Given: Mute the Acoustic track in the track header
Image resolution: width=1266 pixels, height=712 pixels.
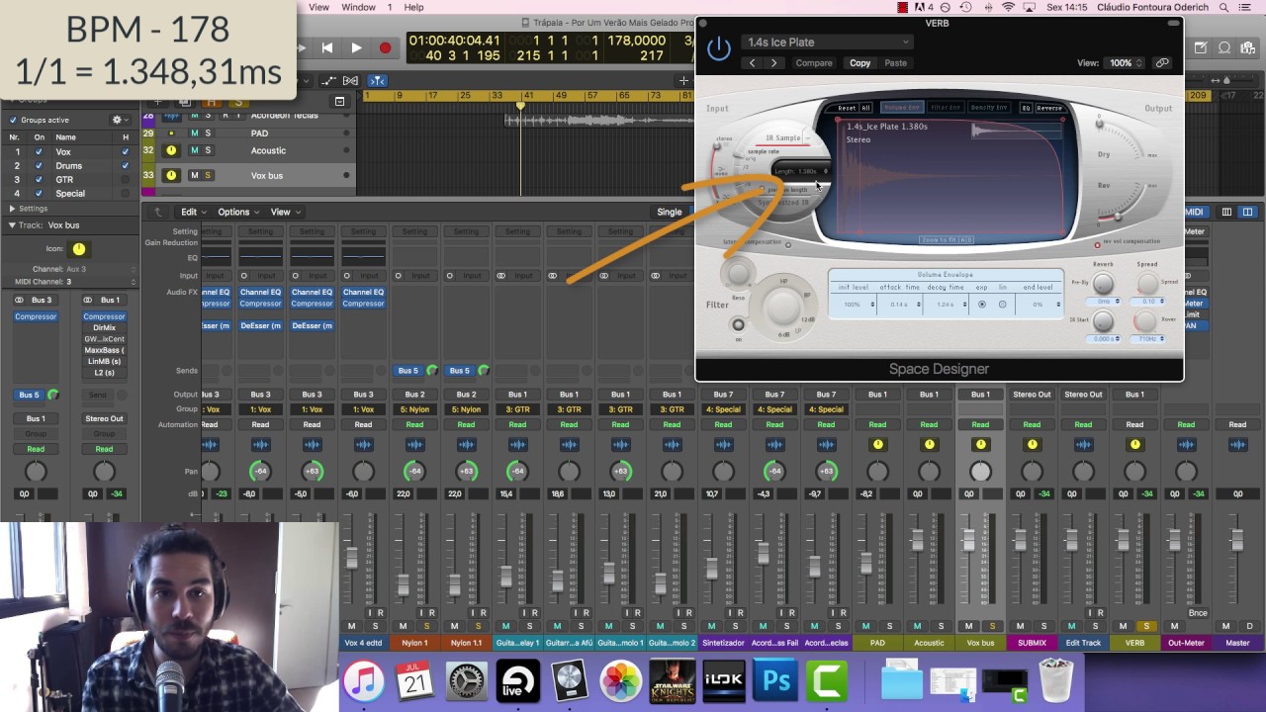Looking at the screenshot, I should click(194, 150).
